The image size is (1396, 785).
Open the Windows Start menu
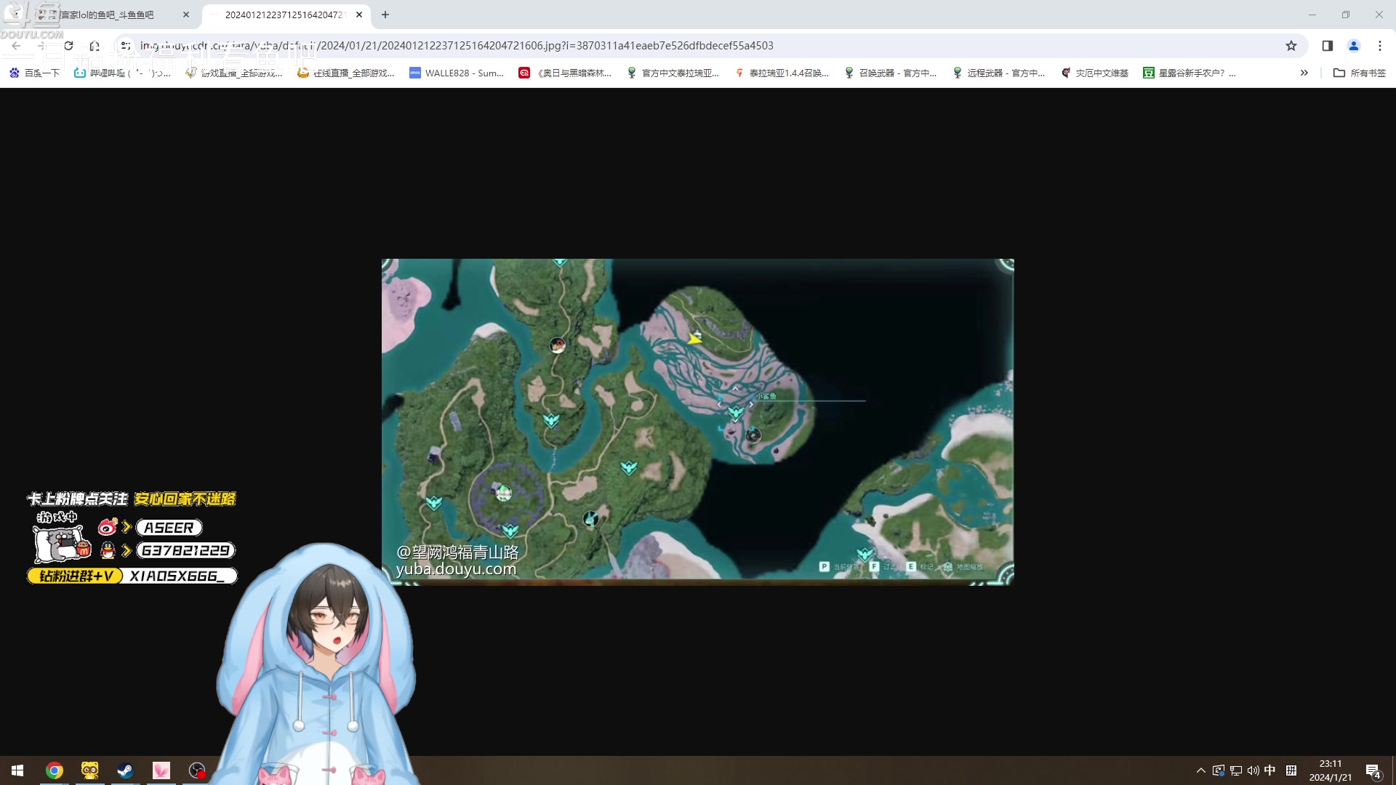pos(17,770)
